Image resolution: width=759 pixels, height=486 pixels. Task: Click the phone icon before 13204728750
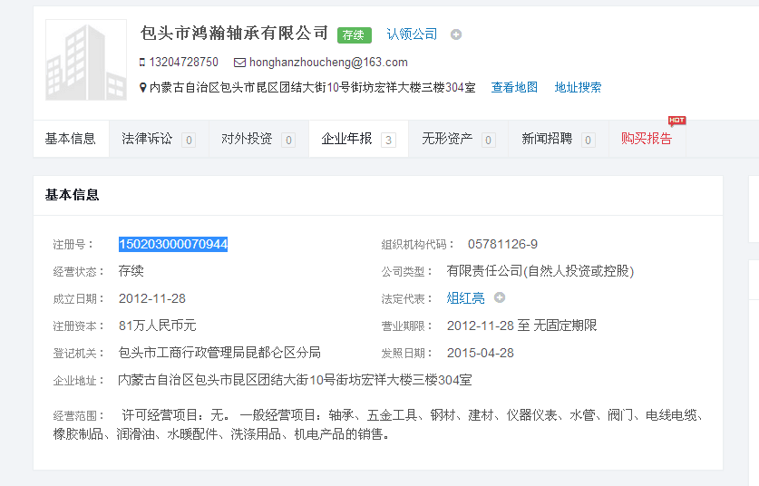click(x=142, y=63)
